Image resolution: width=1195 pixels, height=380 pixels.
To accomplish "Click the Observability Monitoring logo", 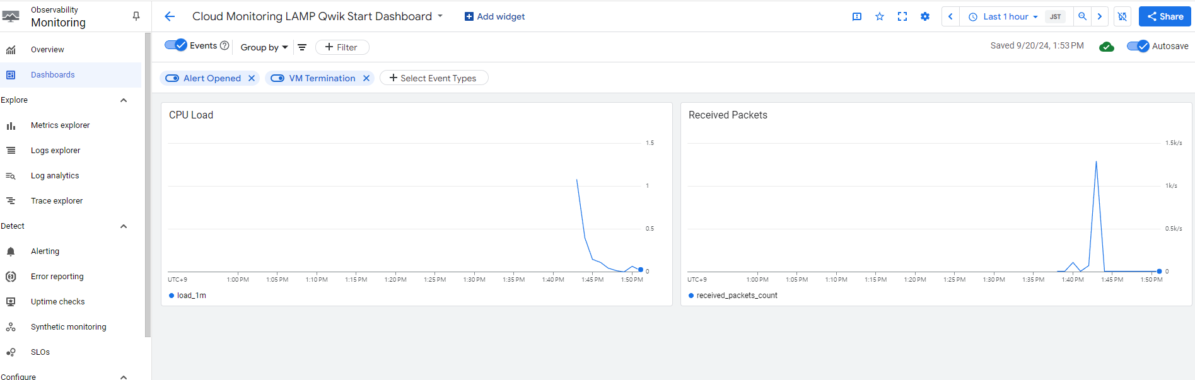I will coord(11,16).
